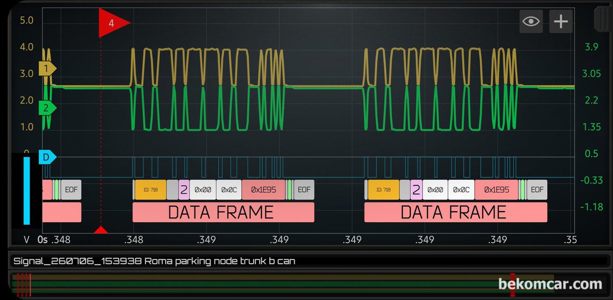Viewport: 613px width, 300px height.
Task: Click the plus add button
Action: 561,21
